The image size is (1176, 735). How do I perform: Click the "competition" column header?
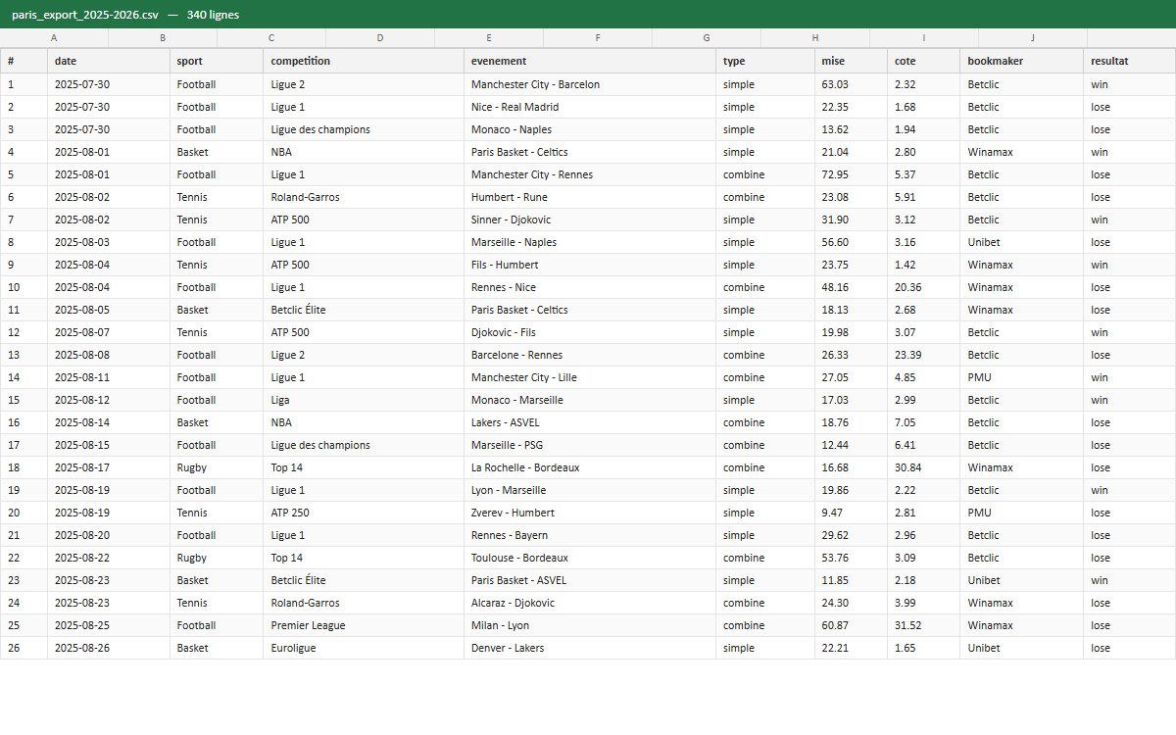364,61
